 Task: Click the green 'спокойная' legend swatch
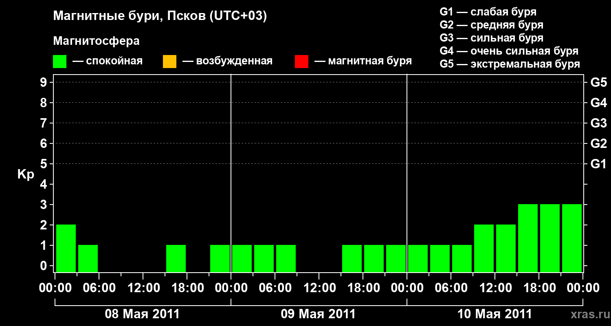(x=60, y=62)
